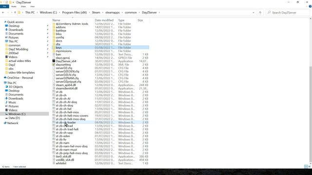This screenshot has height=175, width=312.
Task: Click the dayz.gproj file icon
Action: [54, 58]
